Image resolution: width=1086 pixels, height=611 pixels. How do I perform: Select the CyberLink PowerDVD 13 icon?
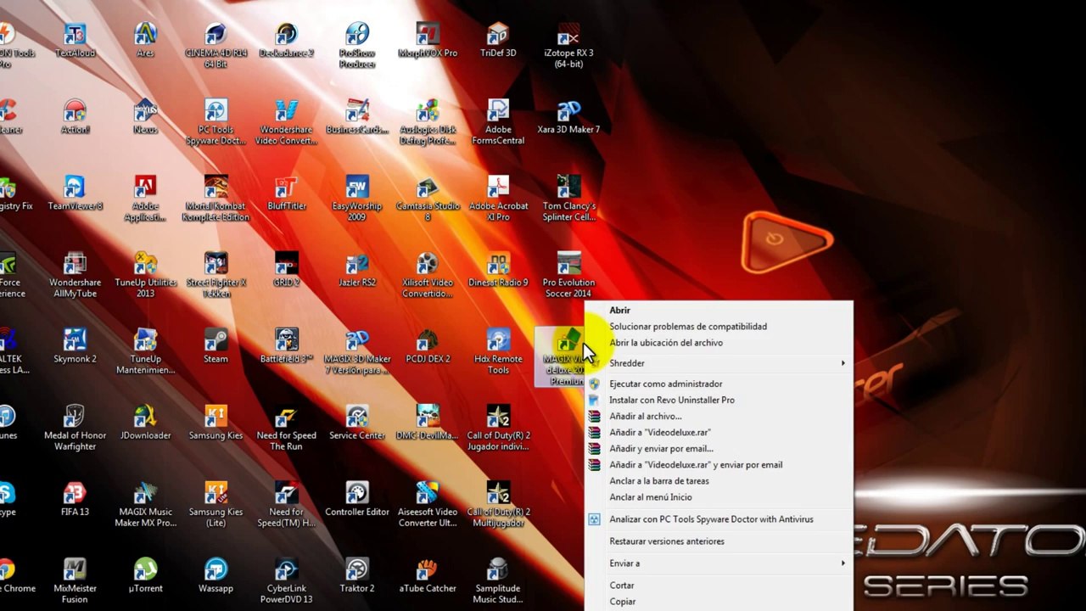coord(286,580)
